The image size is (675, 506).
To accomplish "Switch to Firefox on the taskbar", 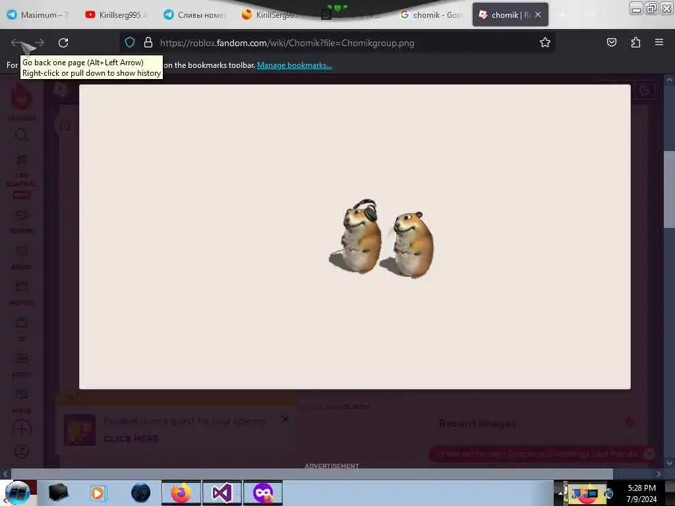I will pyautogui.click(x=181, y=493).
